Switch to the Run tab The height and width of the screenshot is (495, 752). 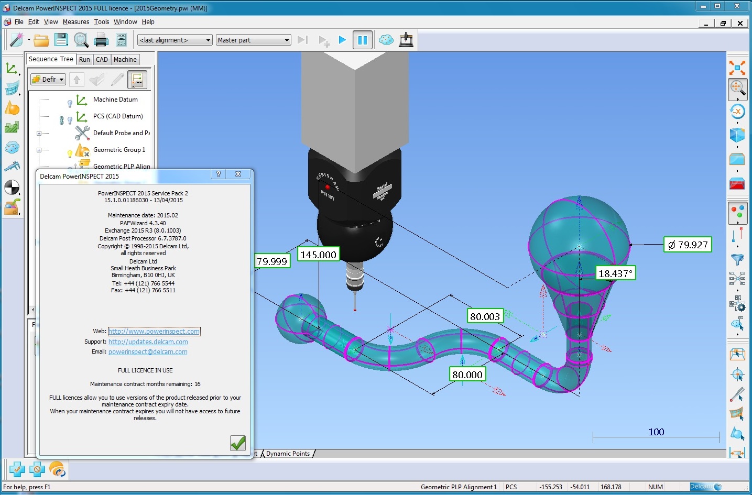click(x=84, y=60)
